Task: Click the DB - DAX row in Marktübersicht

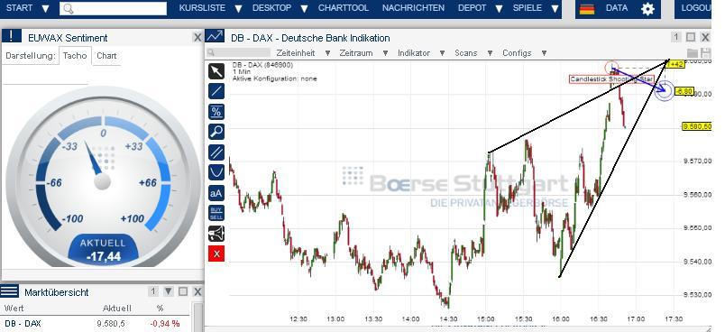Action: (x=96, y=324)
